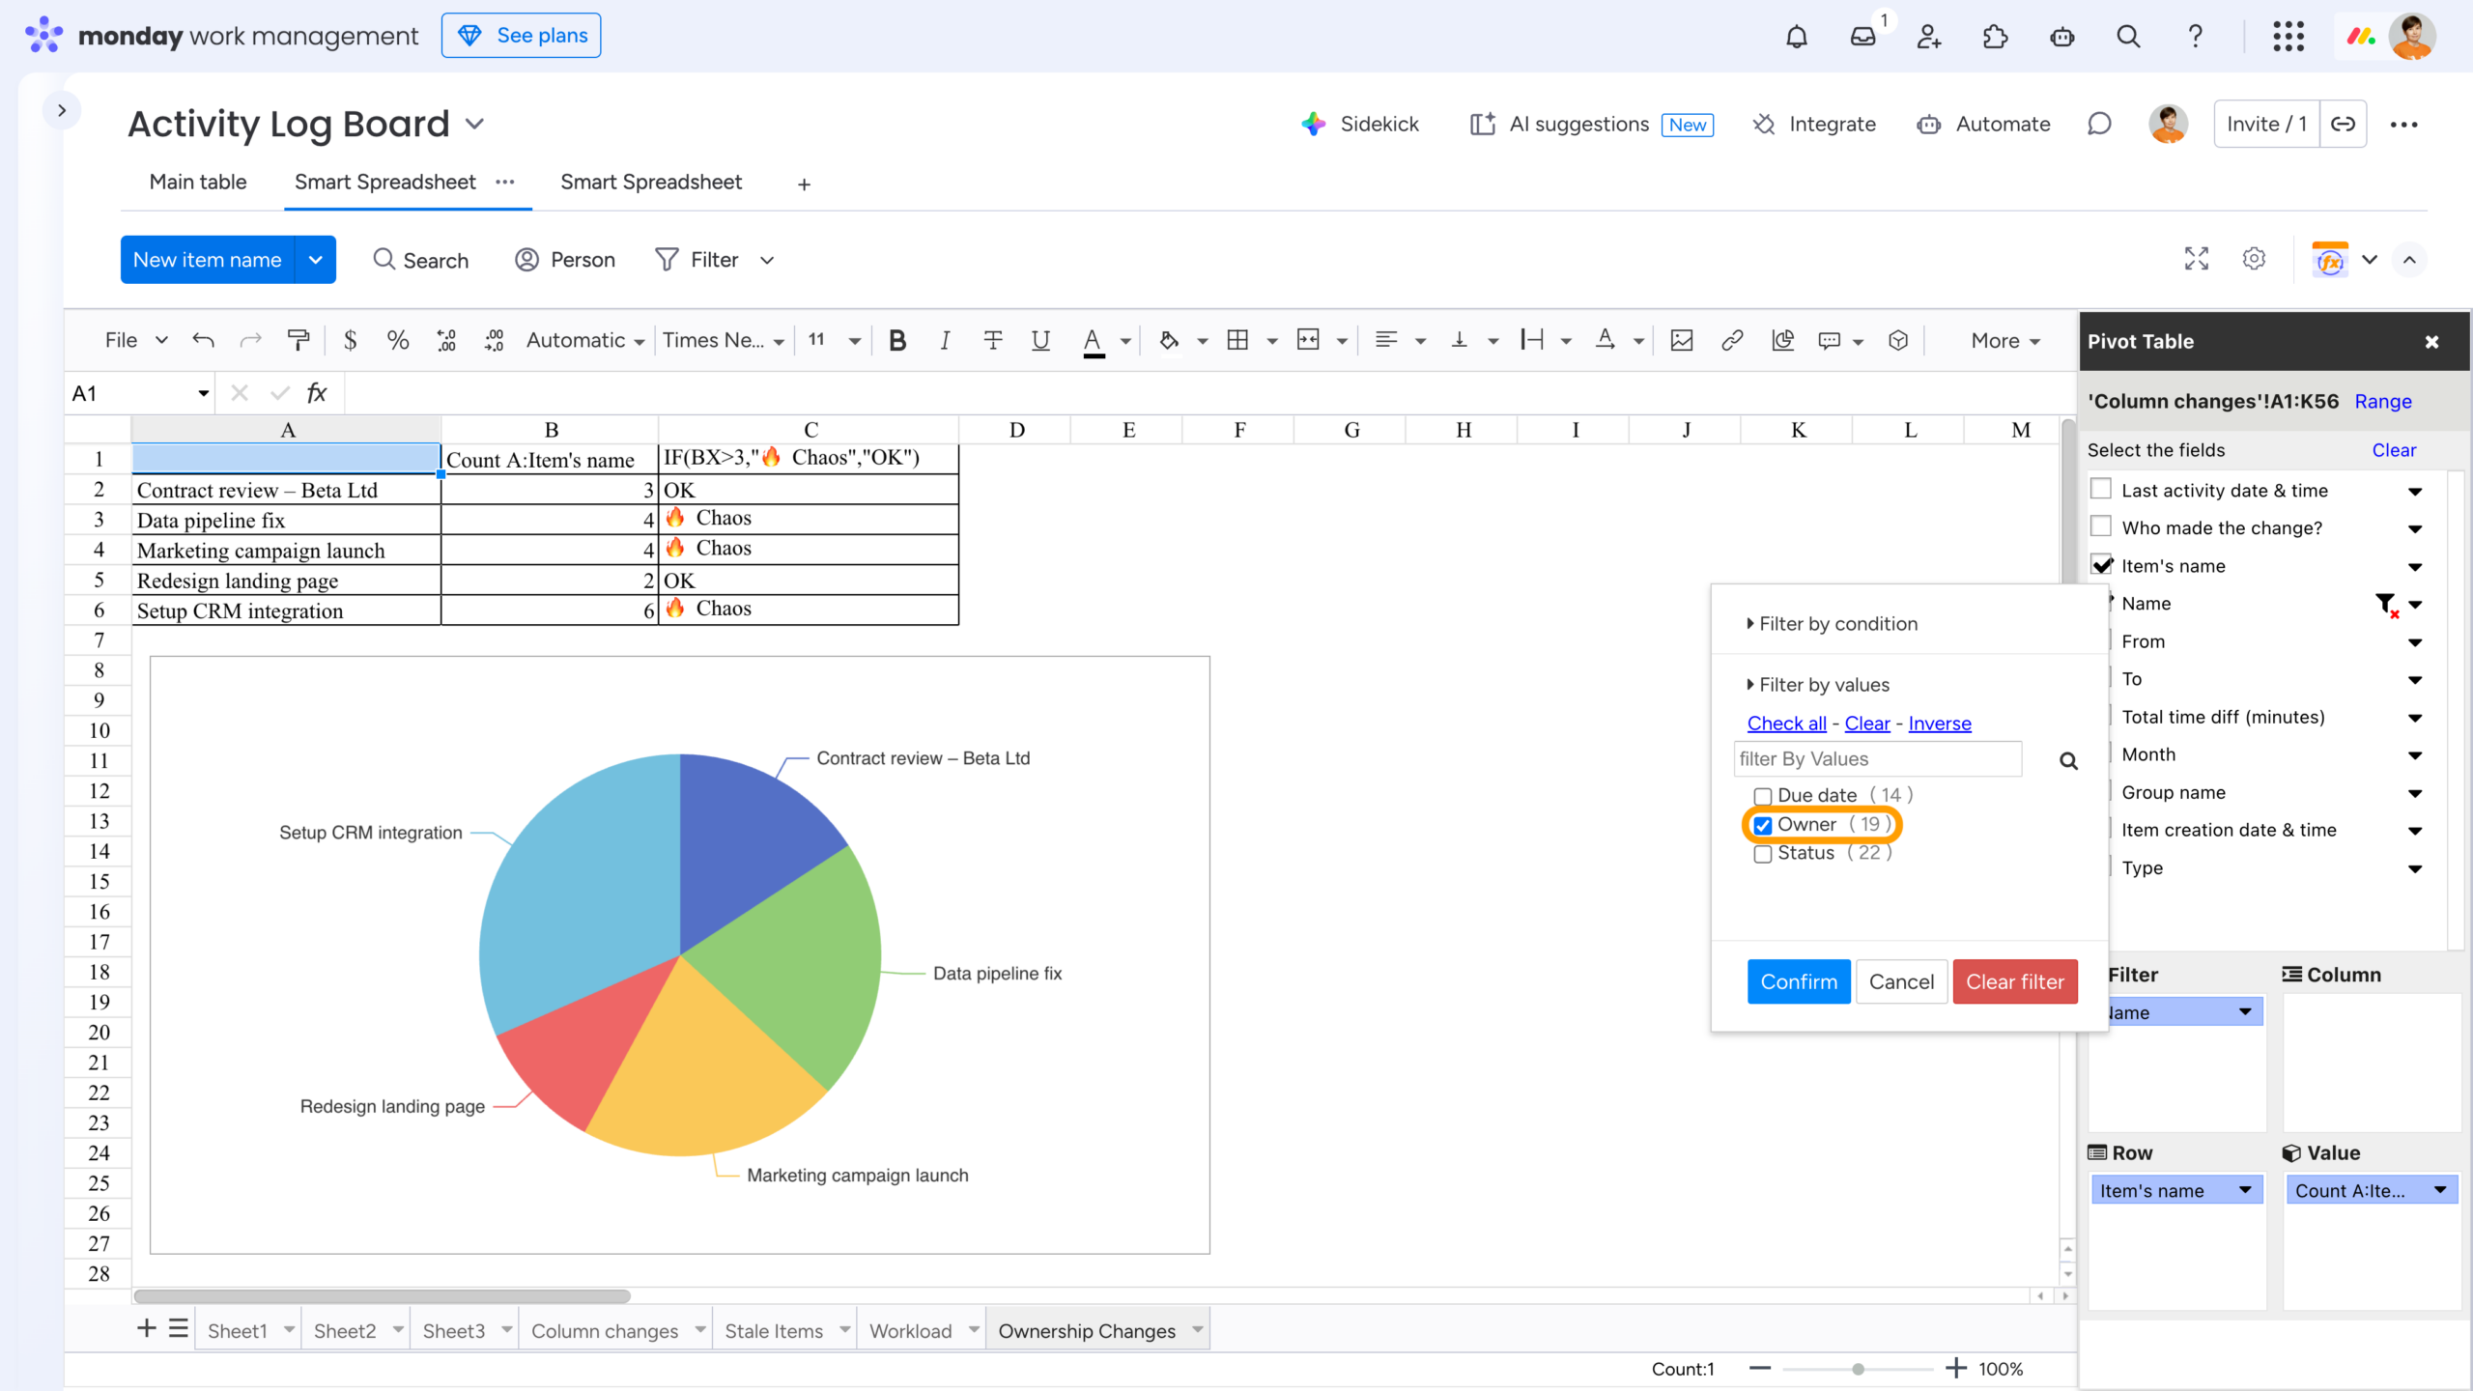This screenshot has width=2473, height=1391.
Task: Expand the Filter by condition section
Action: [1832, 624]
